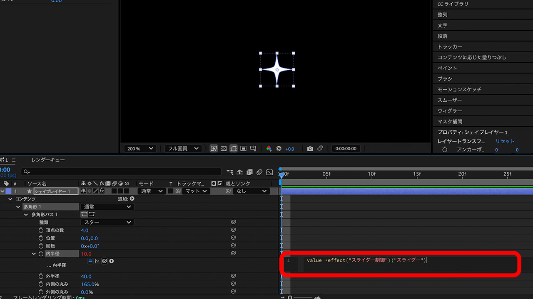The image size is (533, 299).
Task: Open the expression language menu arrow
Action: tap(111, 261)
